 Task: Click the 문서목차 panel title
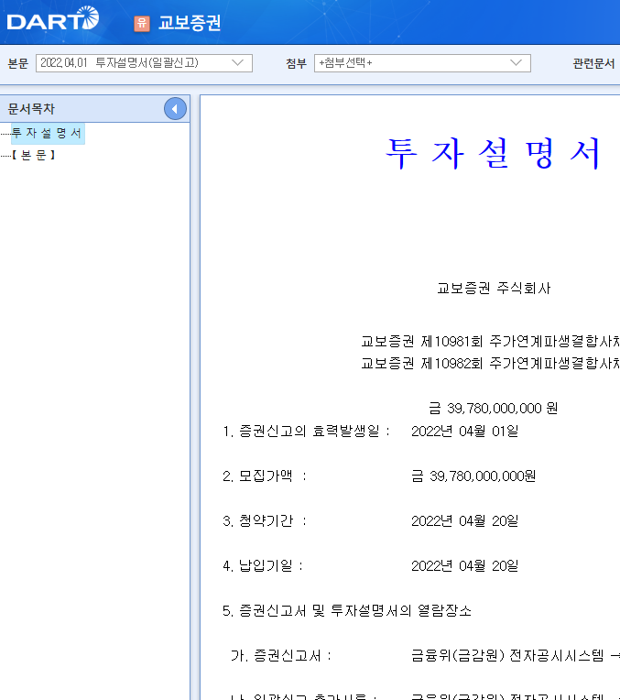[x=31, y=108]
